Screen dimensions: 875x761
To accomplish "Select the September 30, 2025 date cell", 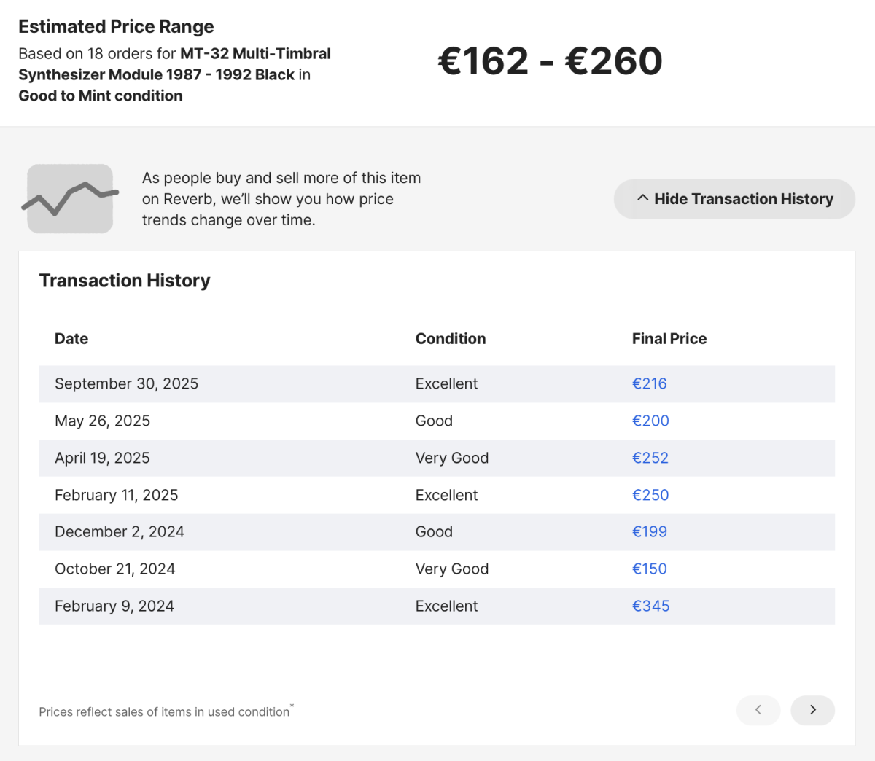I will click(x=126, y=383).
